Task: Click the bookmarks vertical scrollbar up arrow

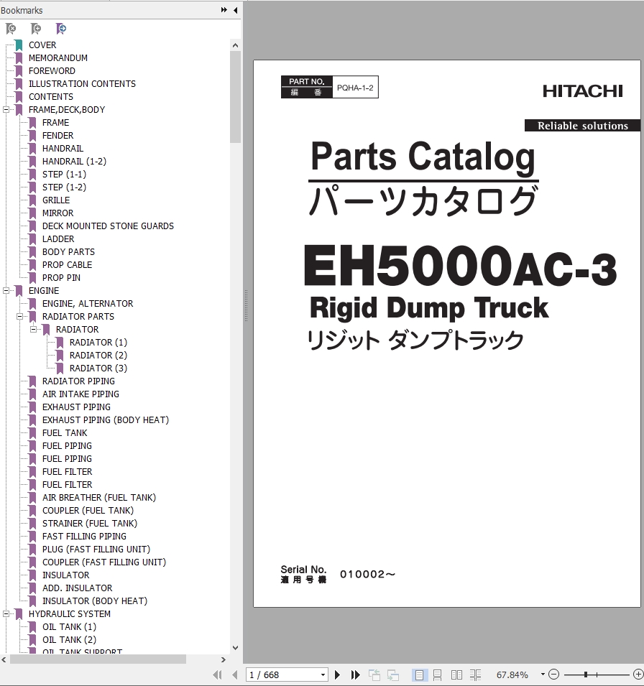Action: (x=236, y=45)
